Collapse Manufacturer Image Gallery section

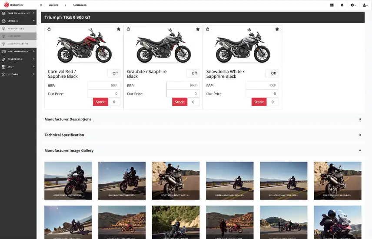(203, 150)
